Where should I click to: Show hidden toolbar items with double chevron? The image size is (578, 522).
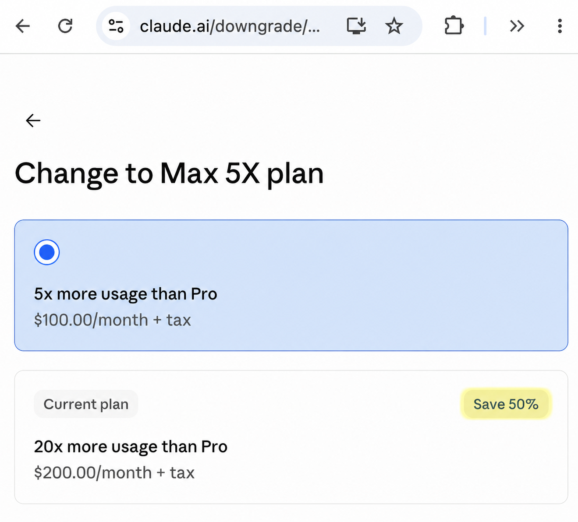point(517,26)
